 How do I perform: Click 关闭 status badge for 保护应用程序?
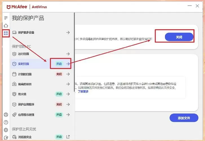click(x=59, y=104)
